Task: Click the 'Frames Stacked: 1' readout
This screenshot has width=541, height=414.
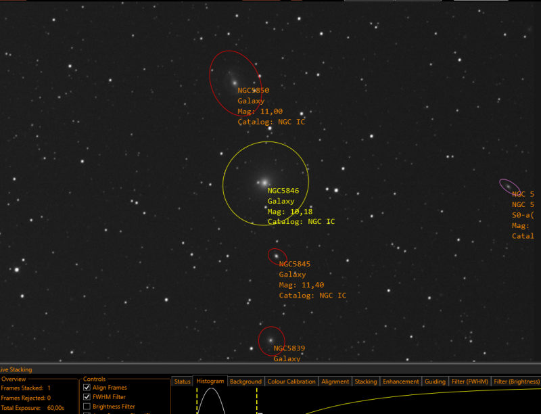Action: point(26,388)
